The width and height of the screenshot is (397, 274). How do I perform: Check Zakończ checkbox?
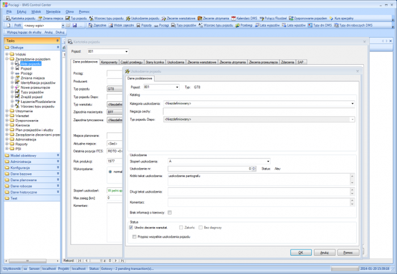coord(181,228)
